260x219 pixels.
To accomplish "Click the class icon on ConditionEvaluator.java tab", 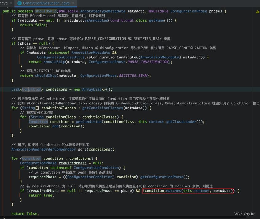I will click(x=19, y=3).
